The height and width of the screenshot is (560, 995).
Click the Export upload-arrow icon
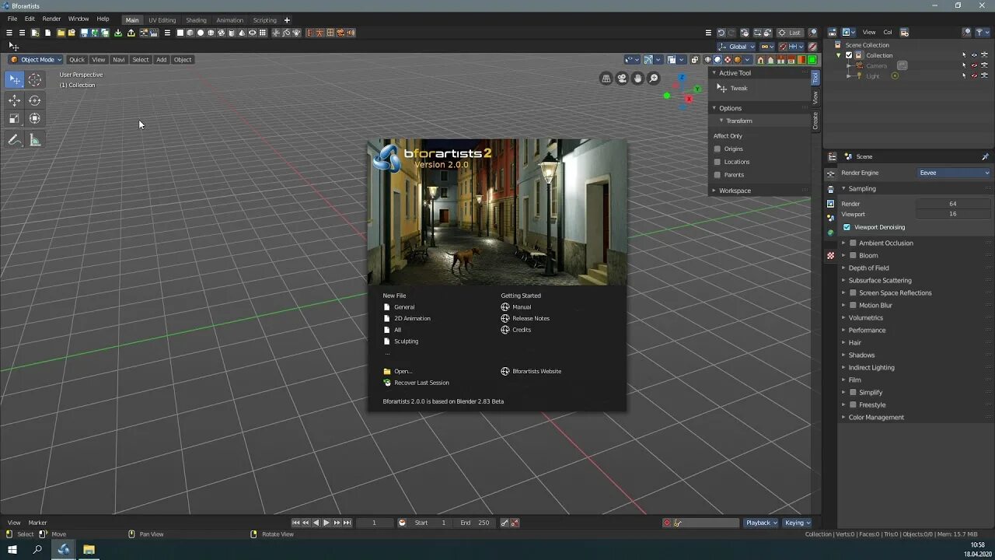coord(131,33)
